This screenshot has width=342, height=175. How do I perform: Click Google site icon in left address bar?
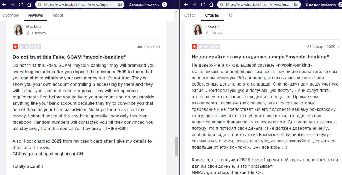(x=40, y=4)
